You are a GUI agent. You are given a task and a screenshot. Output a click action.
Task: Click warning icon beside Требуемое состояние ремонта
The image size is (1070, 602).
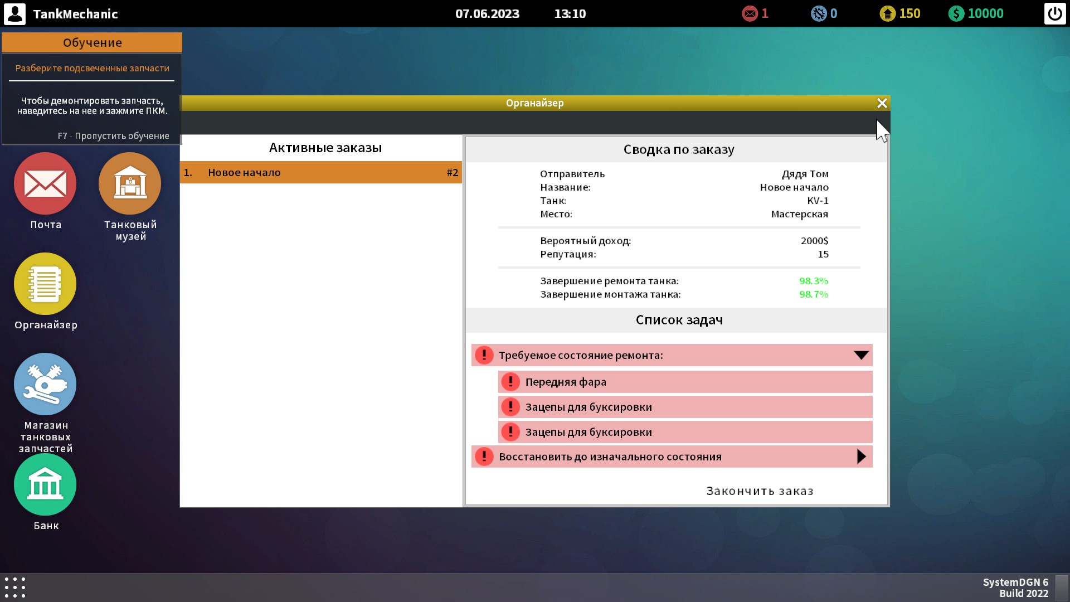click(484, 355)
